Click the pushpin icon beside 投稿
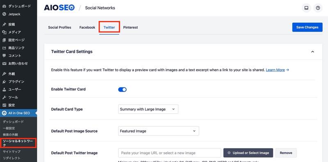The width and height of the screenshot is (328, 162). point(4,25)
